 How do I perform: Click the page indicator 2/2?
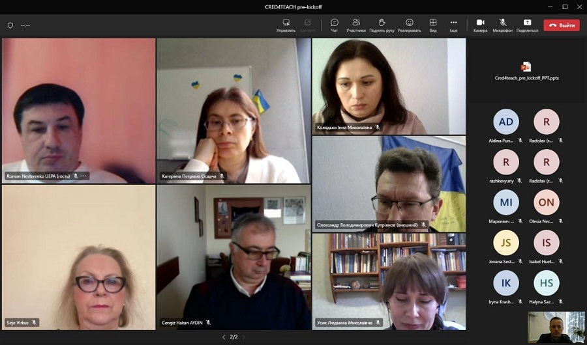click(233, 337)
